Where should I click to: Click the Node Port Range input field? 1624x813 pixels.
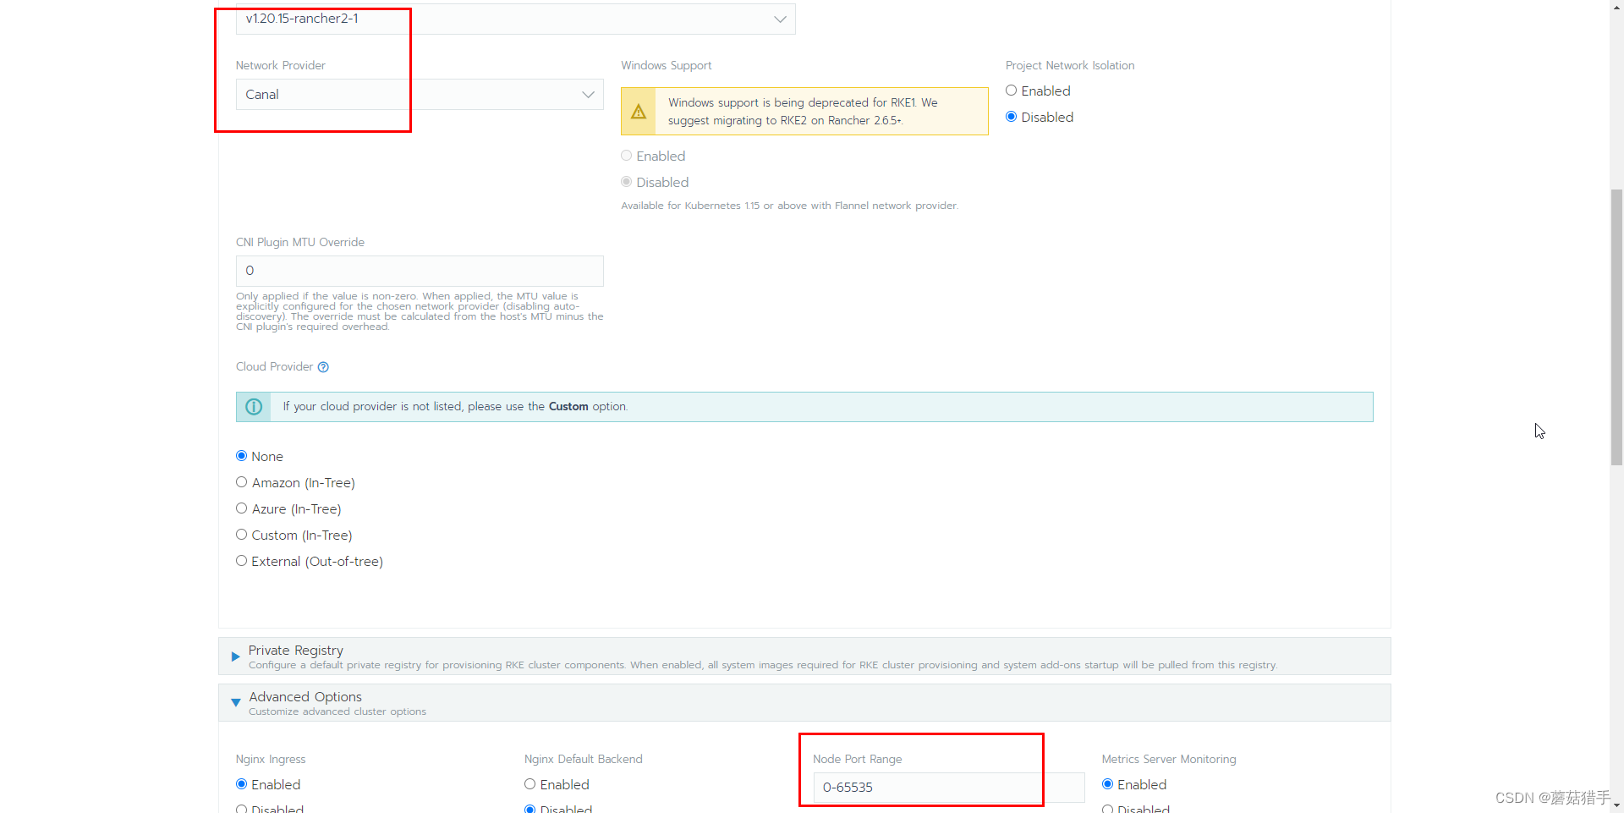(948, 788)
